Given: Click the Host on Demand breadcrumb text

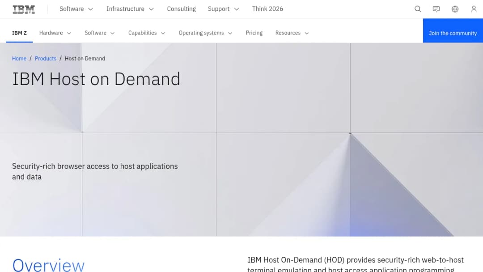Looking at the screenshot, I should [85, 59].
